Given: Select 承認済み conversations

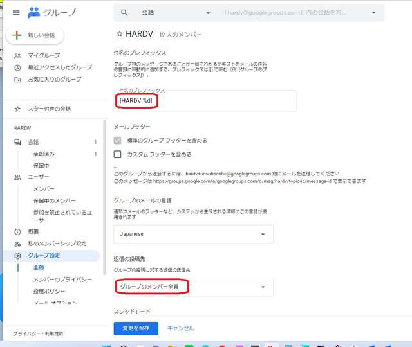Looking at the screenshot, I should click(x=44, y=154).
